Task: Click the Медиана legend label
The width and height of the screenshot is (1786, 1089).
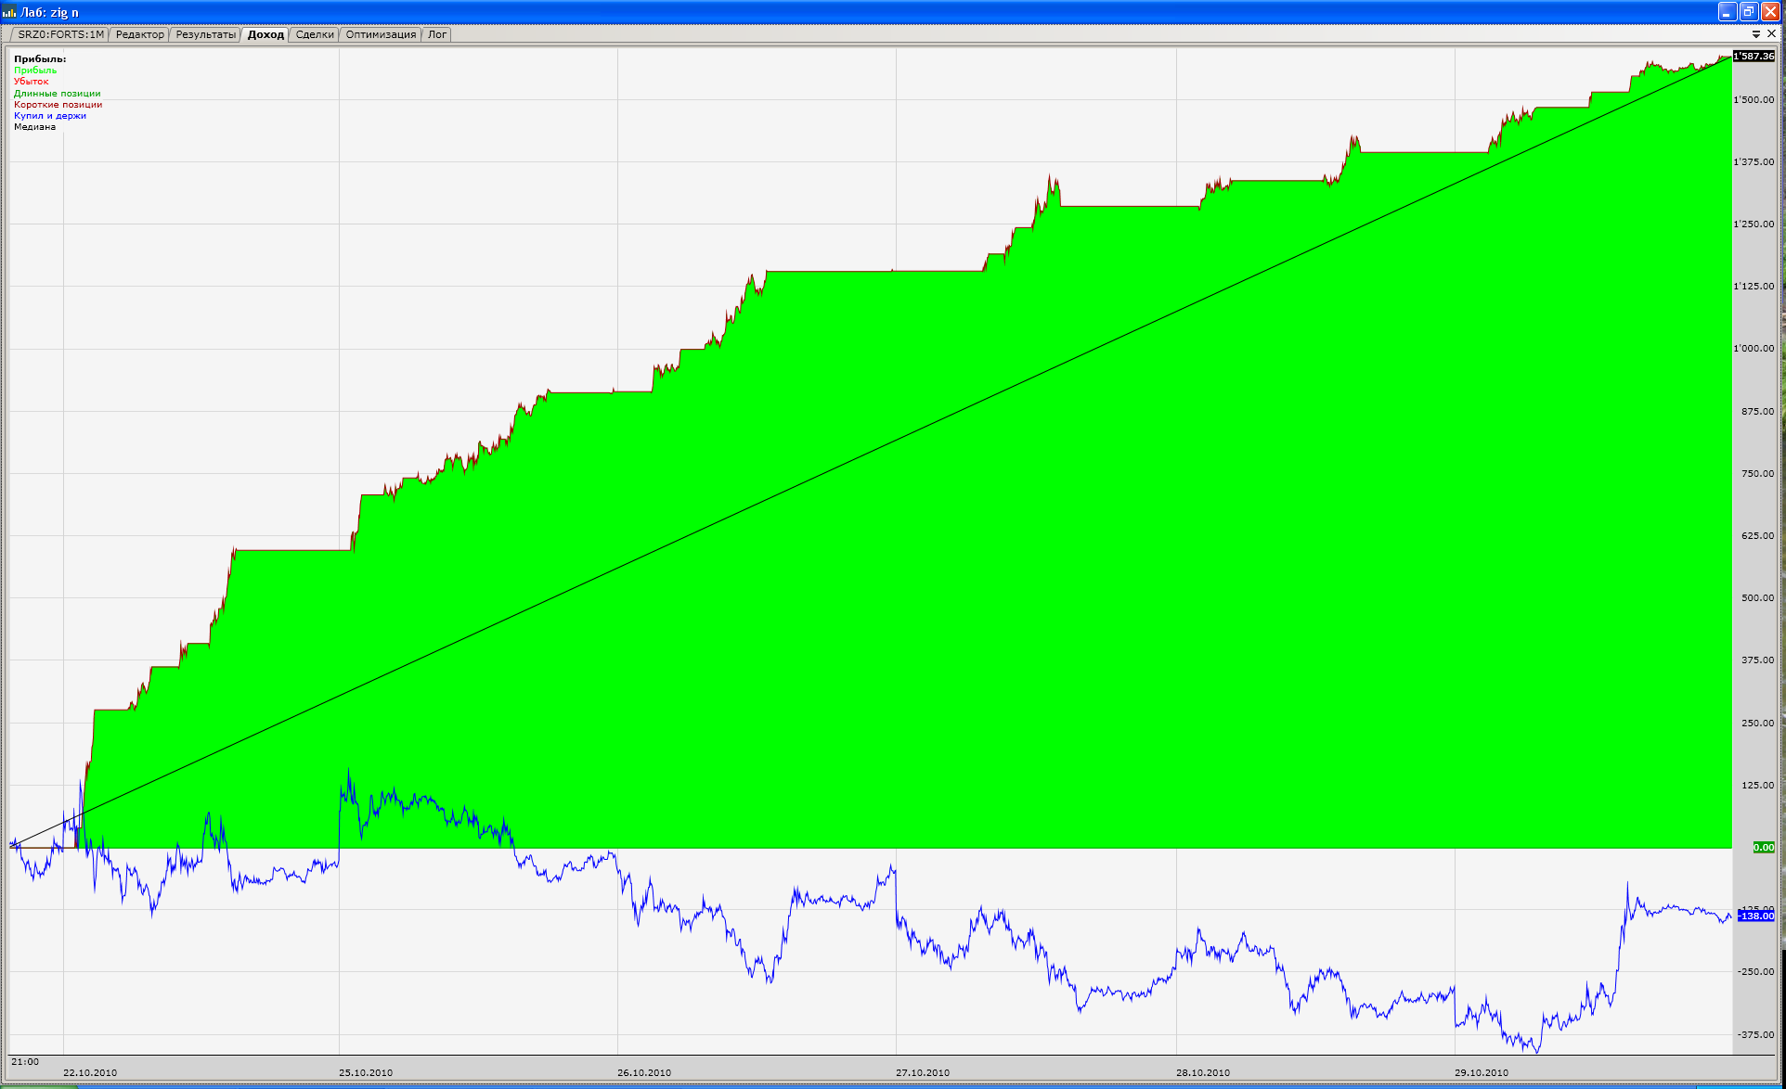Action: pos(34,127)
